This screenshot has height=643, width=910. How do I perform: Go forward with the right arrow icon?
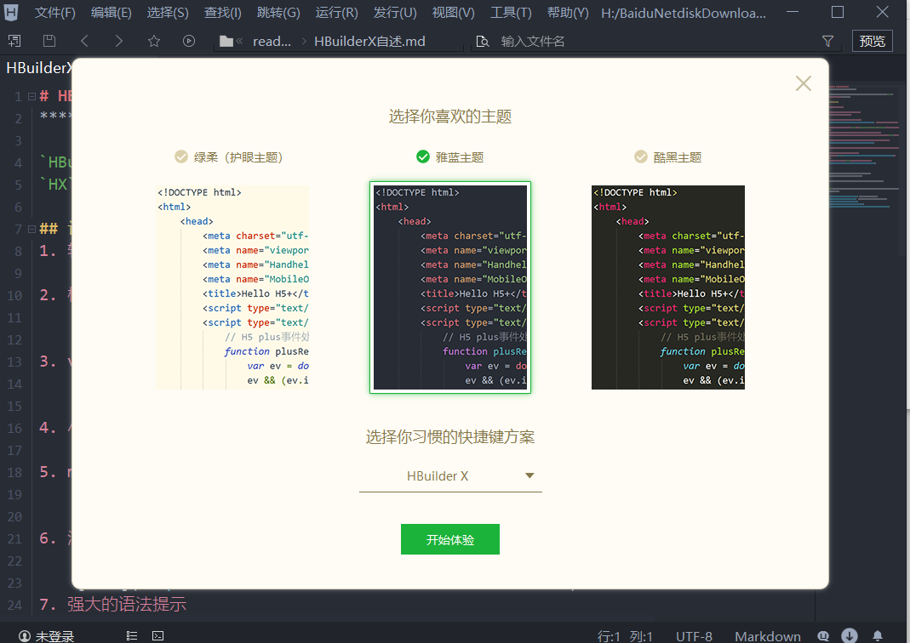[x=119, y=41]
